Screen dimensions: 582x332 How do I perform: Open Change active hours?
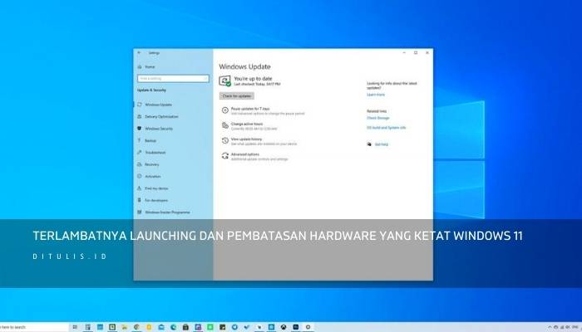click(249, 126)
